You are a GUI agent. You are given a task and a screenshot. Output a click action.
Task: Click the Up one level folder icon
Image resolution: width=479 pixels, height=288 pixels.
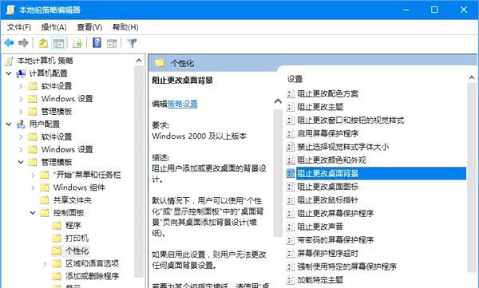click(x=43, y=43)
